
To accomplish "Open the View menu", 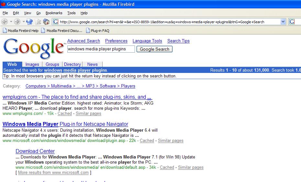I will [28, 13].
